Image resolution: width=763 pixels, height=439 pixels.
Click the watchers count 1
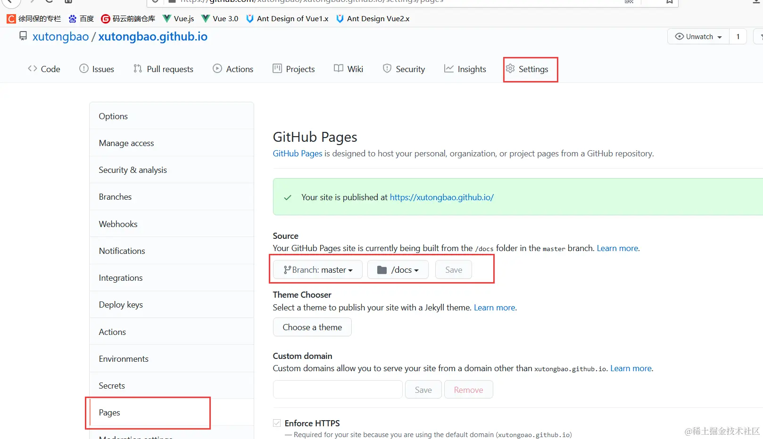pyautogui.click(x=738, y=36)
